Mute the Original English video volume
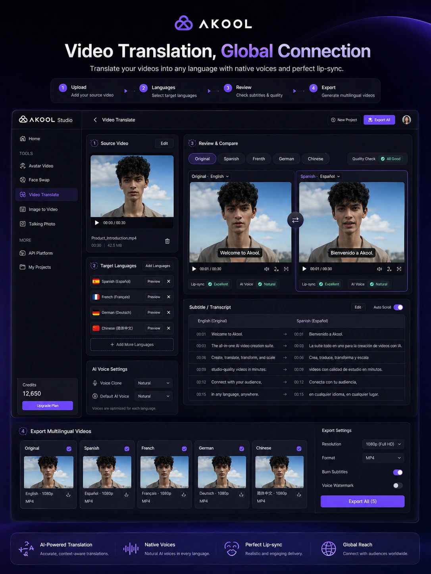Viewport: 431px width, 574px height. (x=267, y=269)
